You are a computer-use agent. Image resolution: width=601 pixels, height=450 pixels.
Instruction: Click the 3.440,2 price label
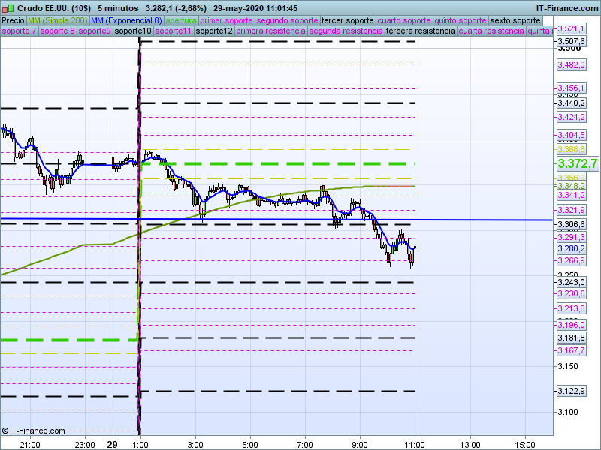[571, 103]
